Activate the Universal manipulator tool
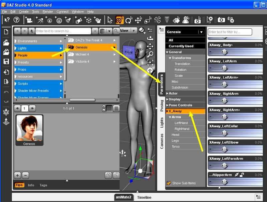The height and width of the screenshot is (202, 267). 119,20
